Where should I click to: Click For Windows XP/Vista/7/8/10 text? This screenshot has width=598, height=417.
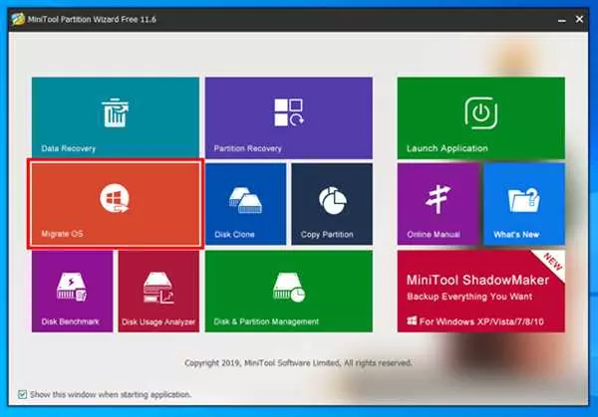[481, 321]
